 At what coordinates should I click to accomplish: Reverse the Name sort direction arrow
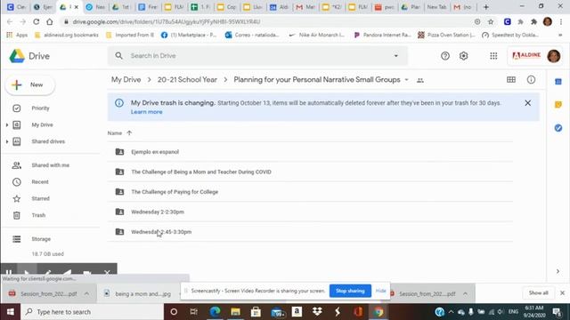[x=129, y=133]
